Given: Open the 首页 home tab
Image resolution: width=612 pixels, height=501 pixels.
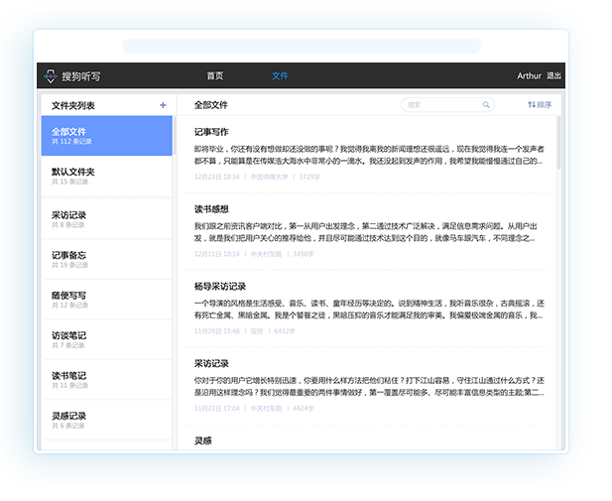Looking at the screenshot, I should [215, 75].
